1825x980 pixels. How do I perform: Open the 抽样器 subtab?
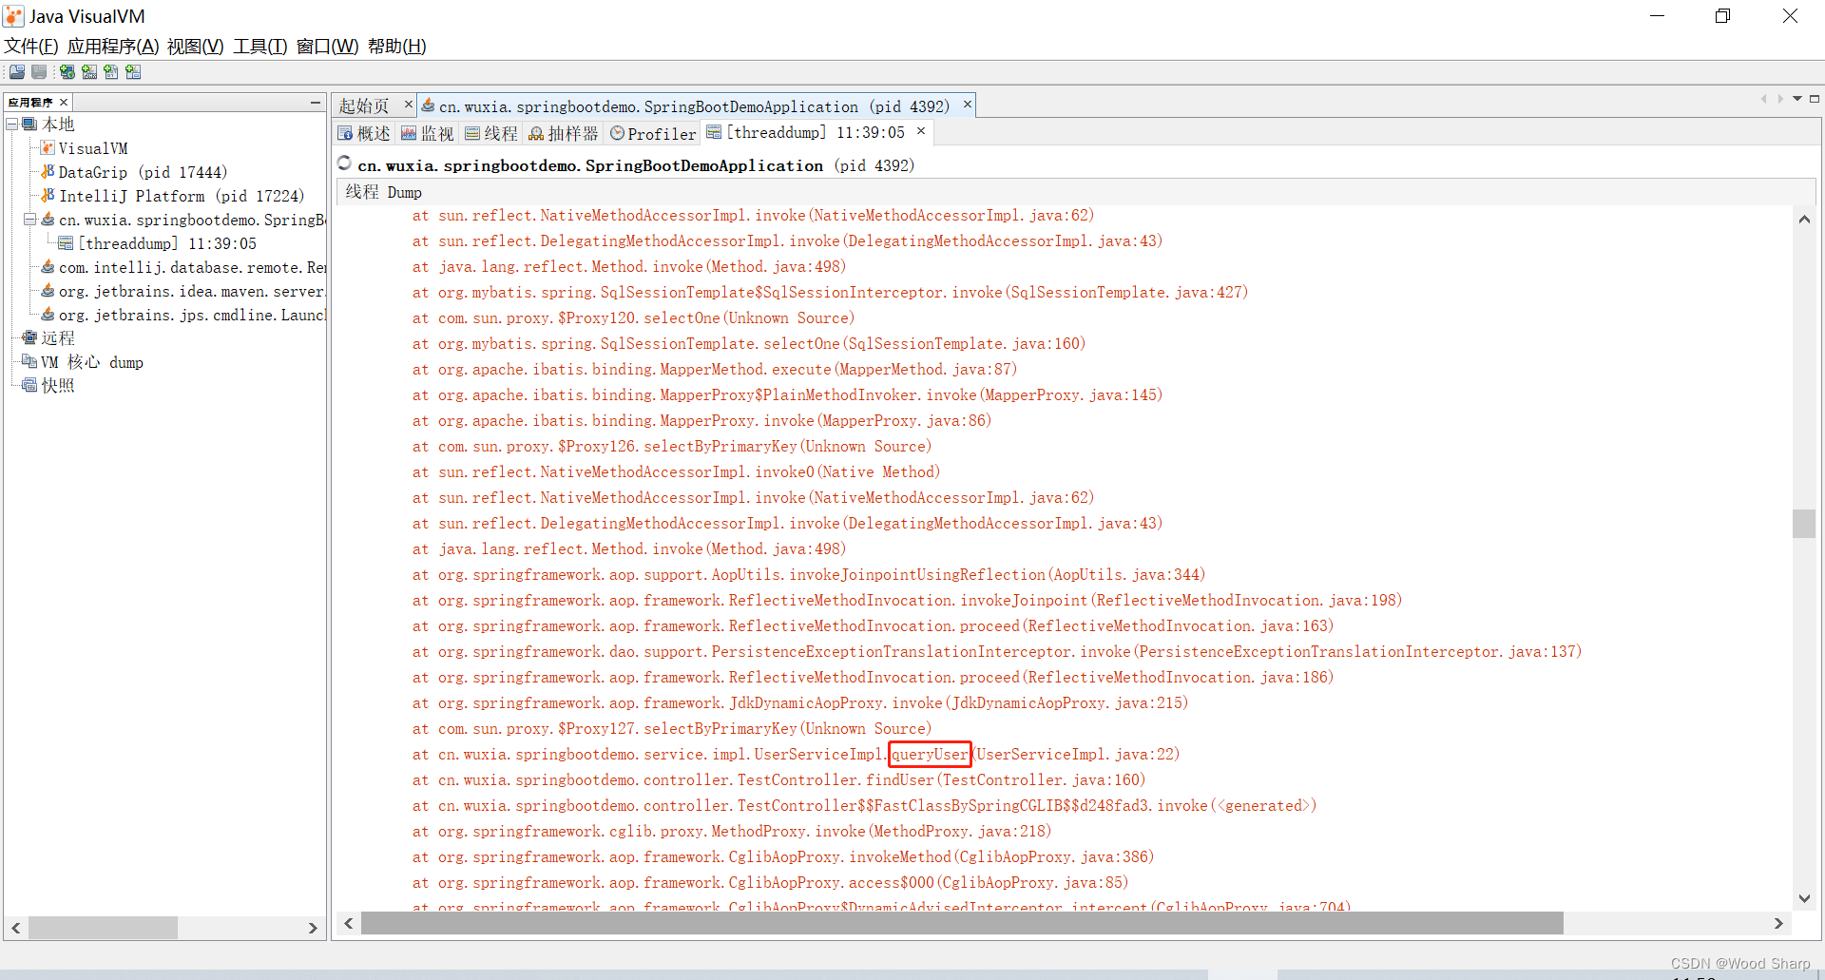[564, 134]
